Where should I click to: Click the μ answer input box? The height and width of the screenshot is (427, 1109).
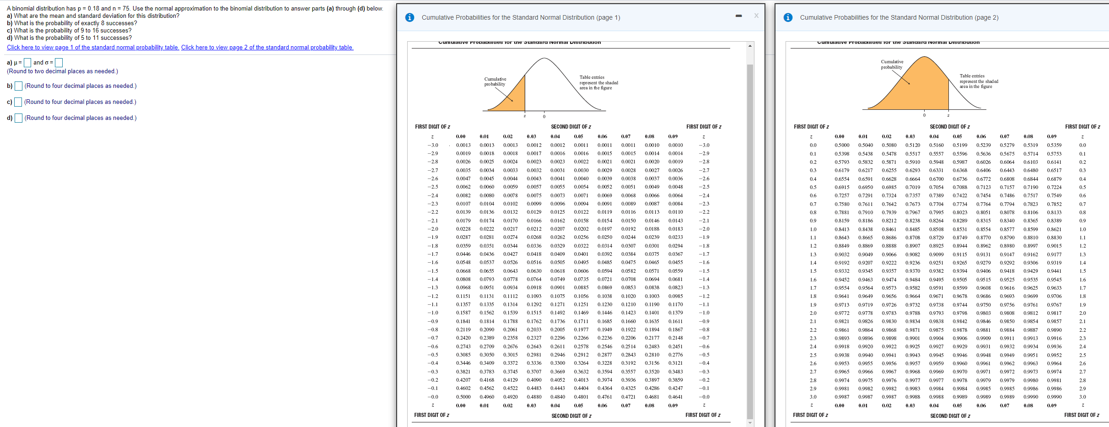click(x=27, y=62)
